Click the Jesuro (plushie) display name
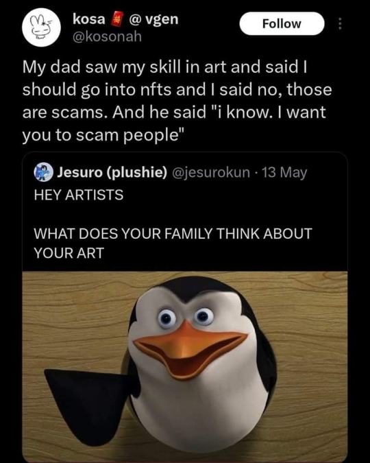The width and height of the screenshot is (370, 463). pos(112,172)
